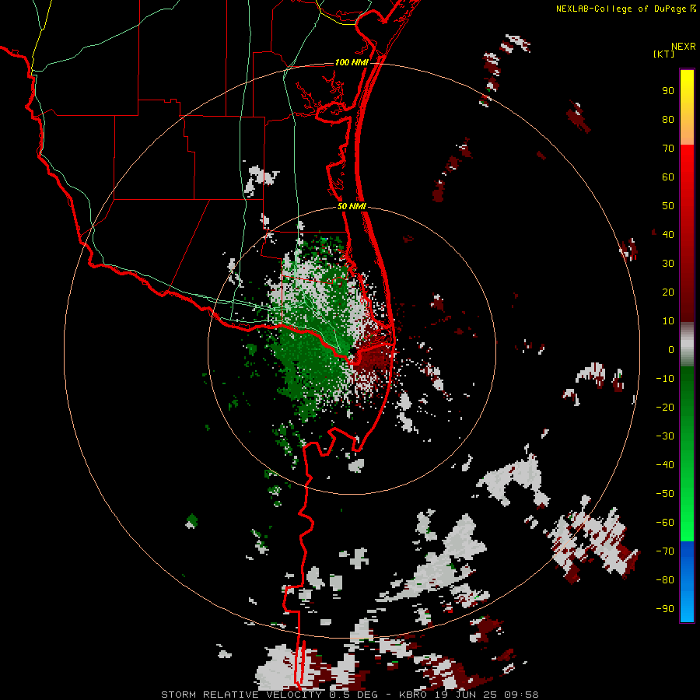Click the [KT] units label
The image size is (700, 700).
pyautogui.click(x=664, y=54)
